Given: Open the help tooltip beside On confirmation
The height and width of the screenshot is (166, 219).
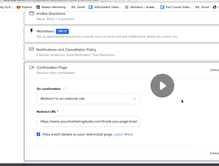Looking at the screenshot, I should (x=66, y=89).
